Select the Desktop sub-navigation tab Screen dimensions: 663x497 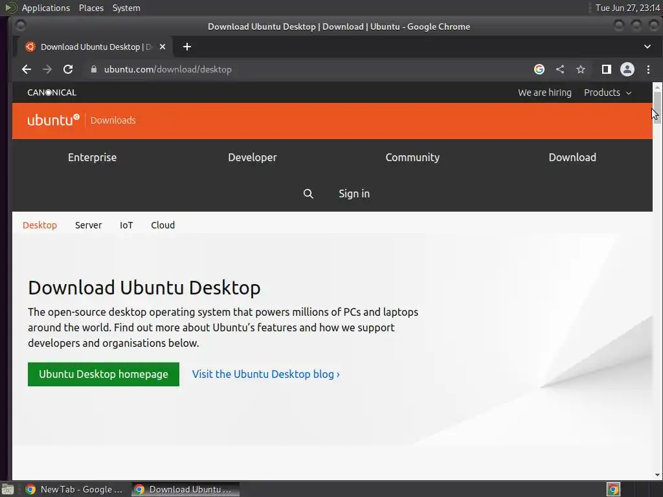point(39,225)
